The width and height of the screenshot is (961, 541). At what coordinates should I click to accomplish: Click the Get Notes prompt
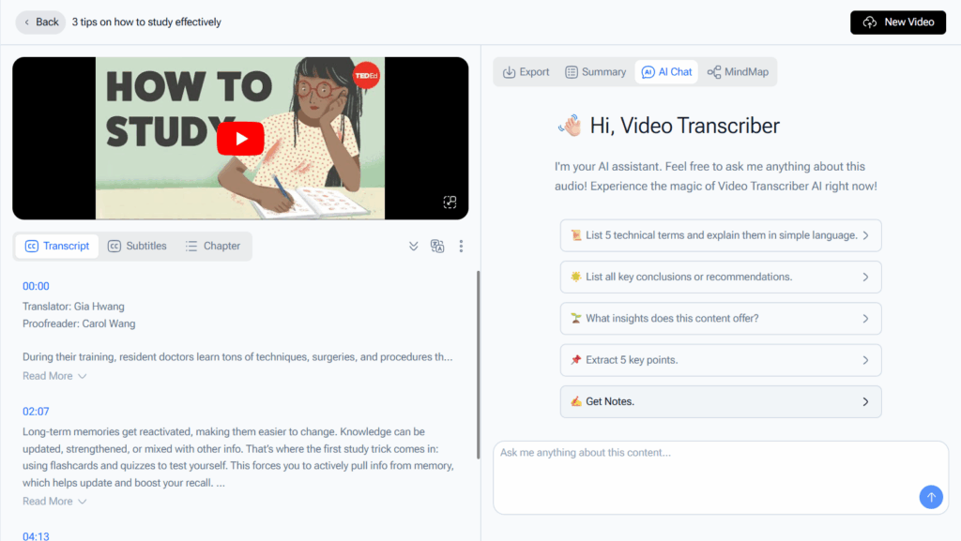720,401
